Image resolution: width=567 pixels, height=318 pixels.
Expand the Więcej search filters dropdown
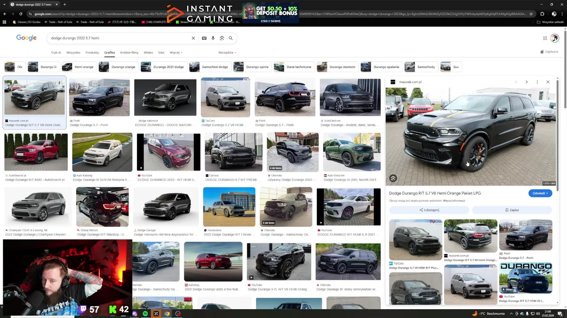click(176, 53)
